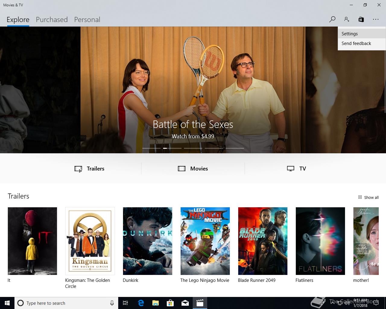Open the Windows Start button
This screenshot has height=309, width=386.
pos(7,303)
